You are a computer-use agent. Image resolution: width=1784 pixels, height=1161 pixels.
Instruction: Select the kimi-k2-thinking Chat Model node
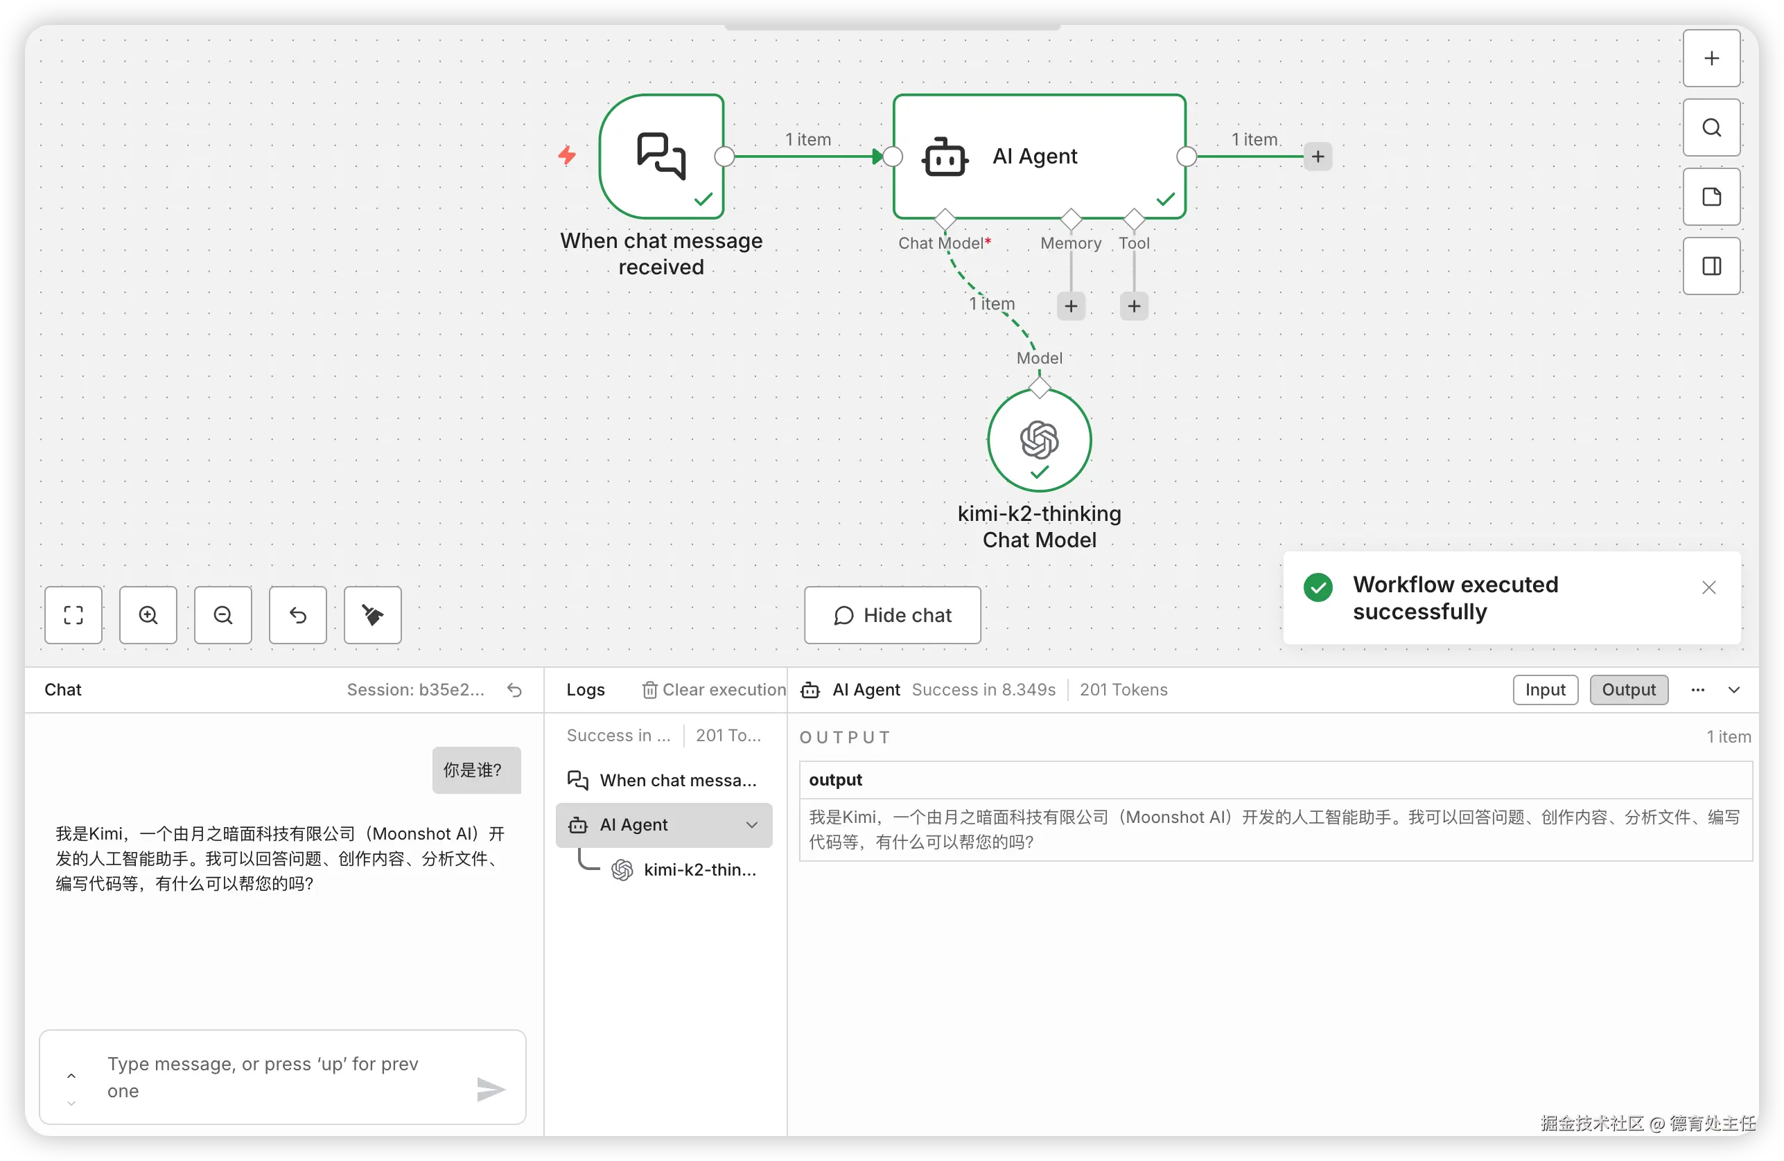tap(1039, 440)
